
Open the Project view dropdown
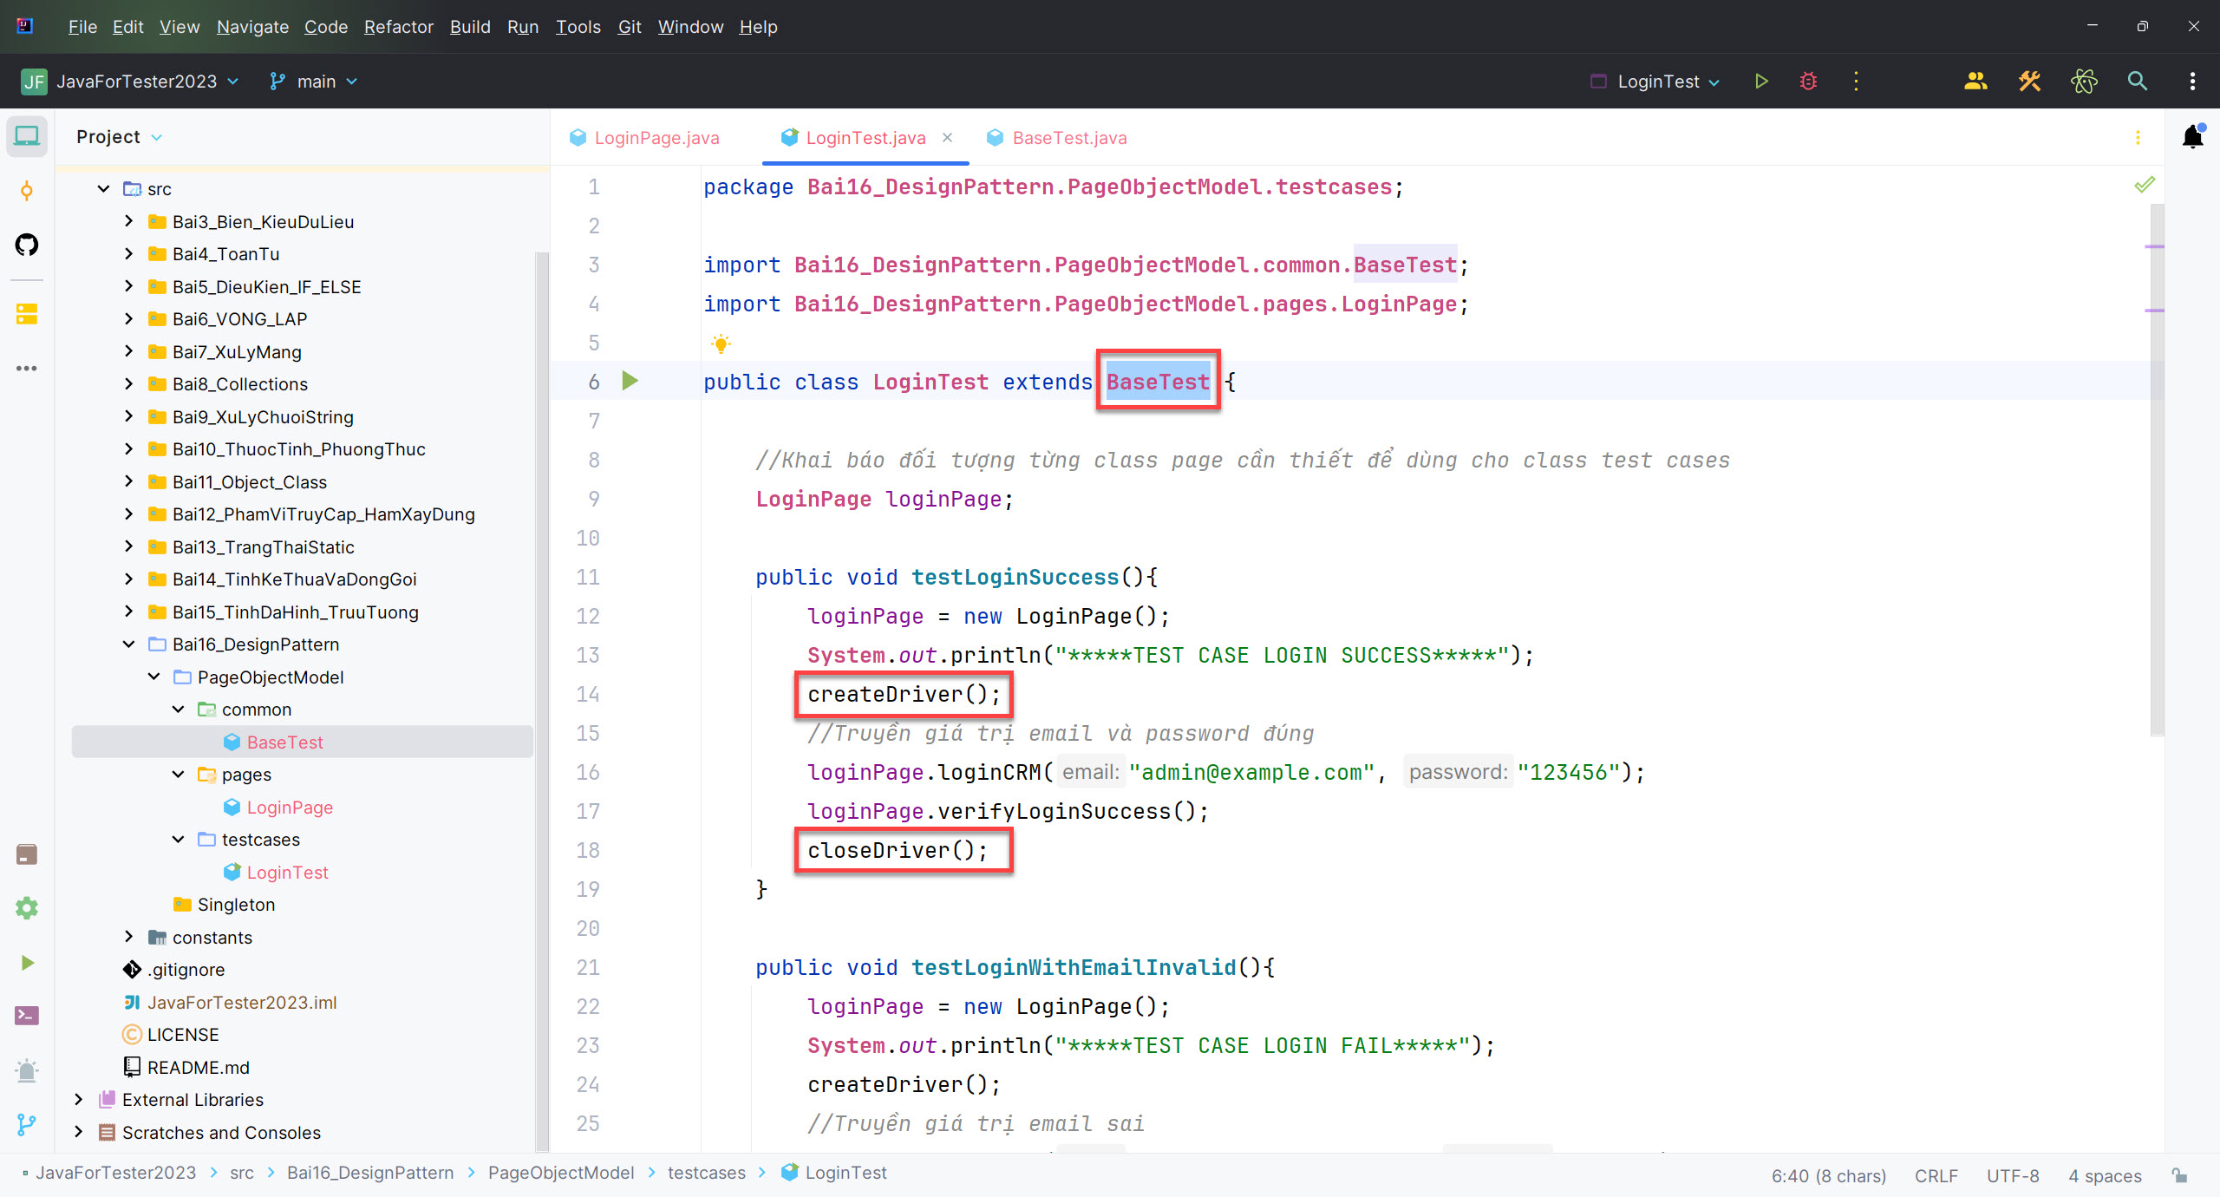(x=119, y=137)
